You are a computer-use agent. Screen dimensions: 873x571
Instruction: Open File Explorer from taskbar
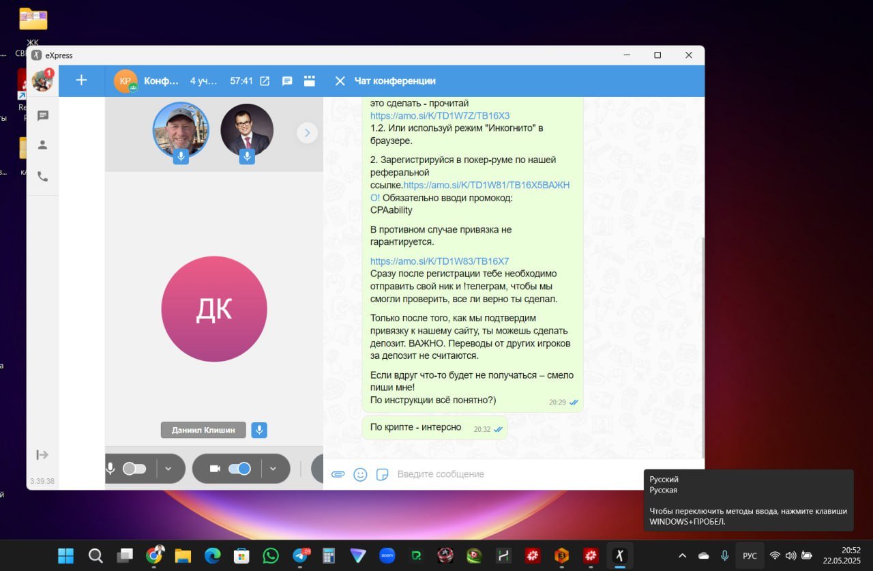click(x=183, y=555)
